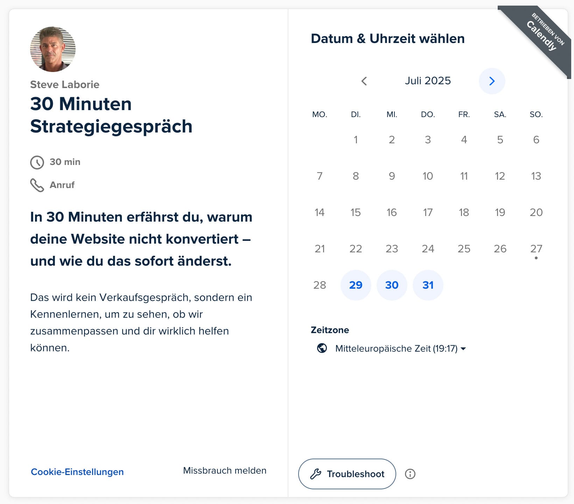This screenshot has height=504, width=574.
Task: Click Missbrauch melden link
Action: click(x=225, y=470)
